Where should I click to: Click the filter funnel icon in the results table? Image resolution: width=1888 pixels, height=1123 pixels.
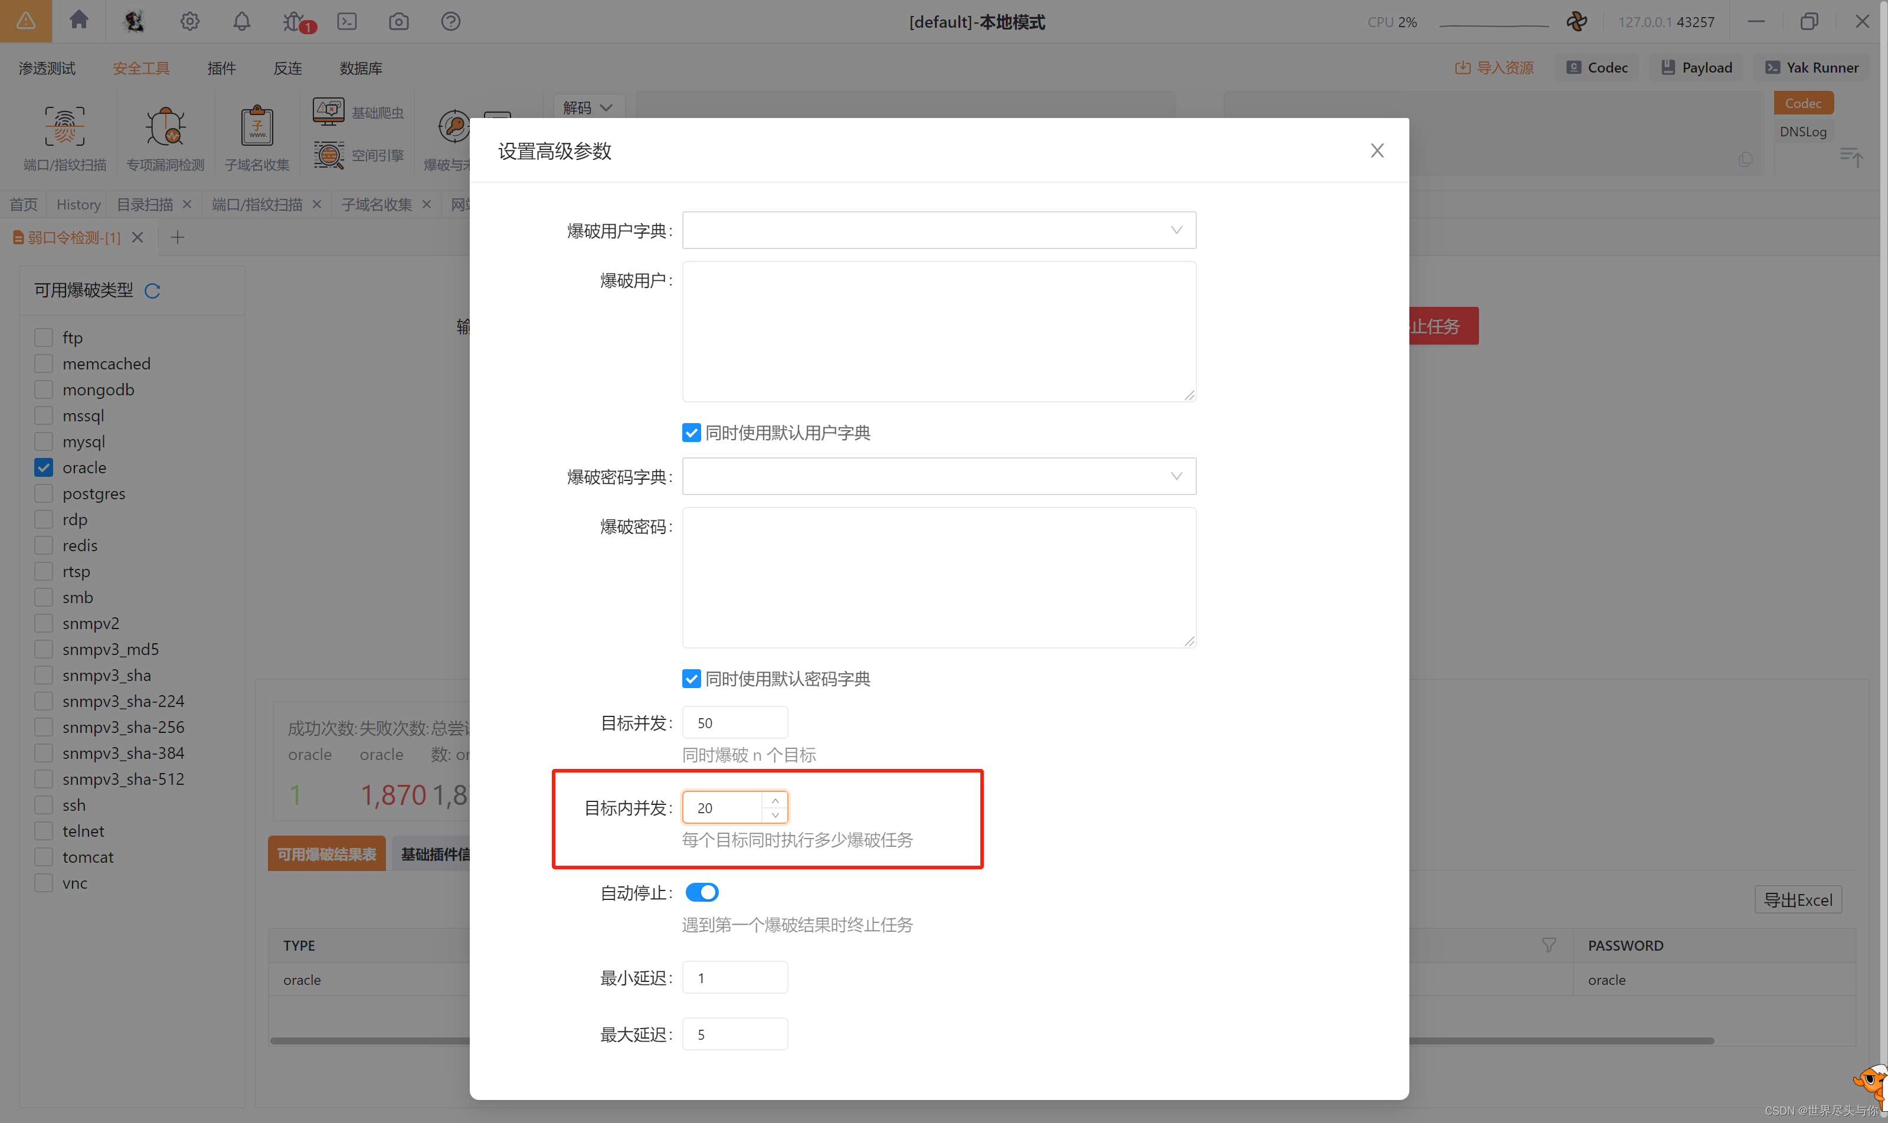[x=1548, y=944]
